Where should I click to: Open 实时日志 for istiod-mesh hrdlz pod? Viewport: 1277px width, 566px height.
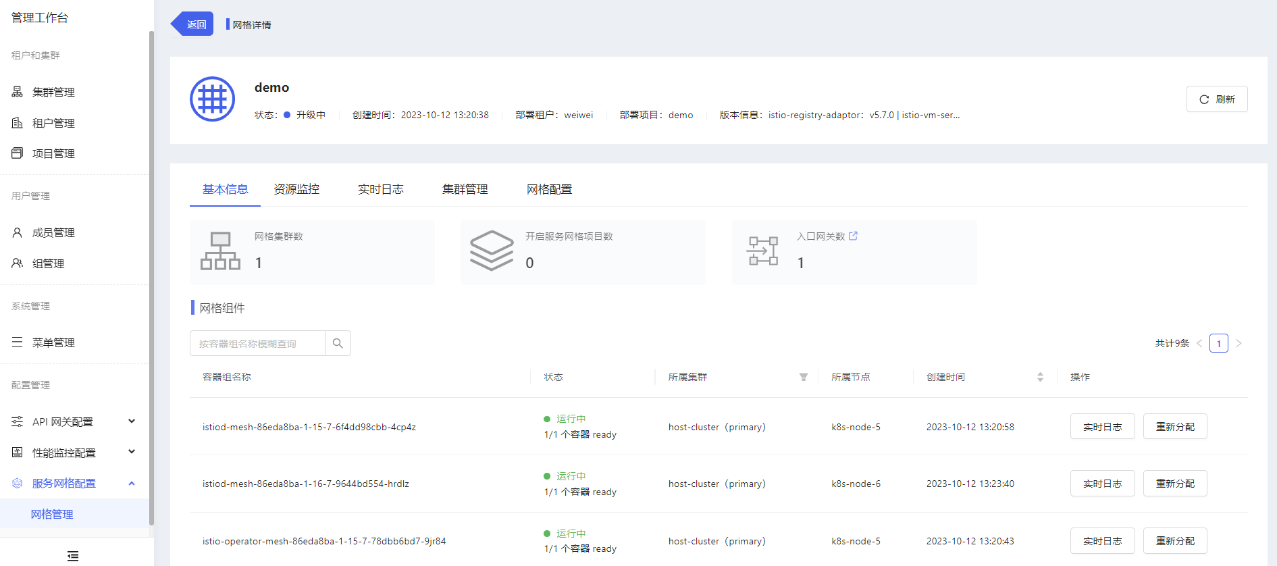1102,484
